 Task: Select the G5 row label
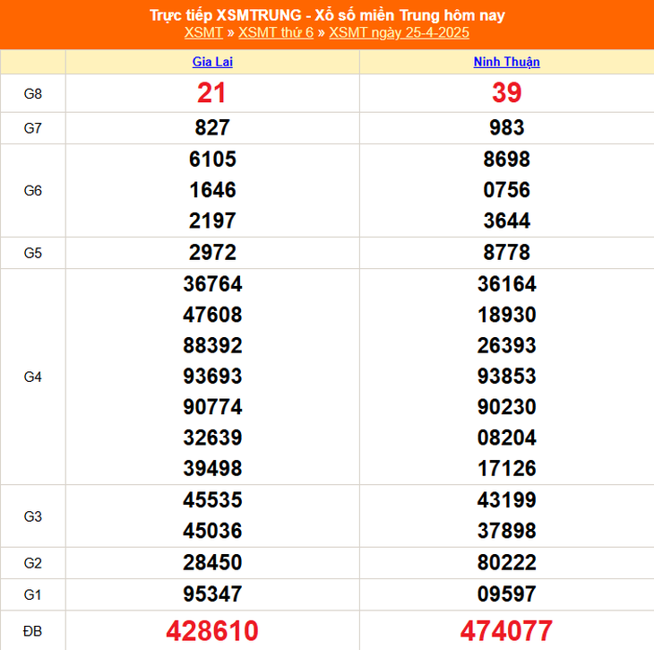(x=33, y=253)
